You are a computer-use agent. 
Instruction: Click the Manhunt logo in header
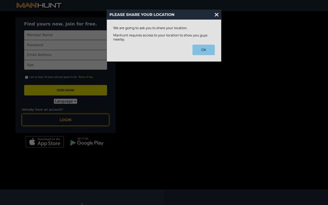click(x=39, y=5)
